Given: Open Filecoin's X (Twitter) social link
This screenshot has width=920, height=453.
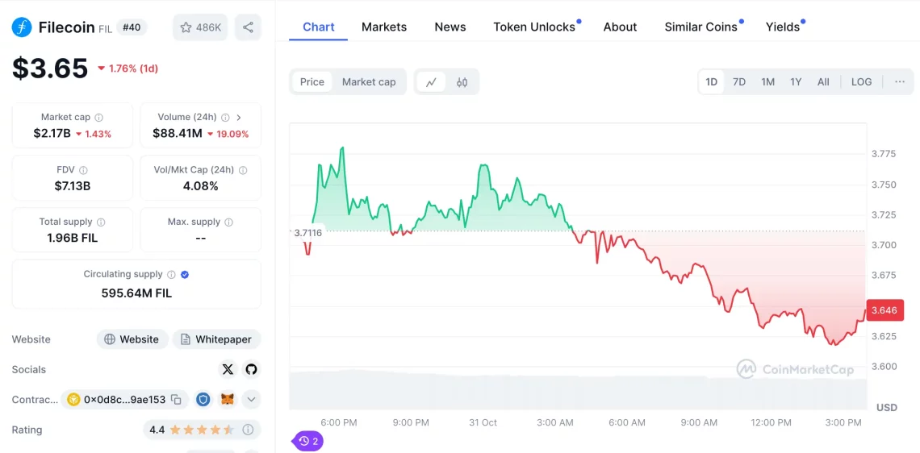Looking at the screenshot, I should 228,369.
